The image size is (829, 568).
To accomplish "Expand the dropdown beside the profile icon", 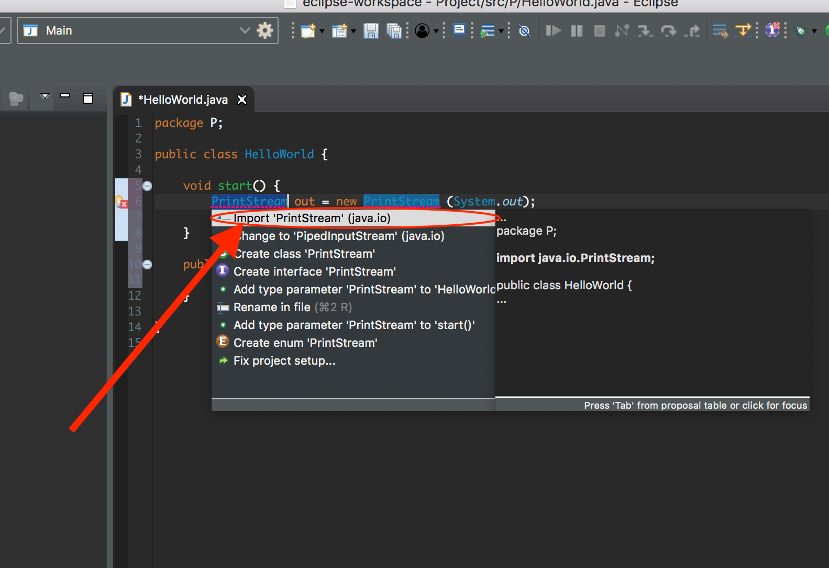I will (436, 31).
